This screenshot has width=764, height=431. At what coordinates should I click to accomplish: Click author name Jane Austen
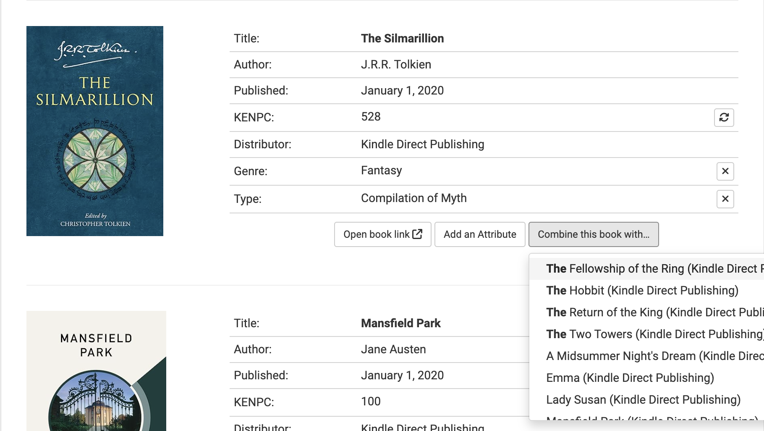click(393, 349)
